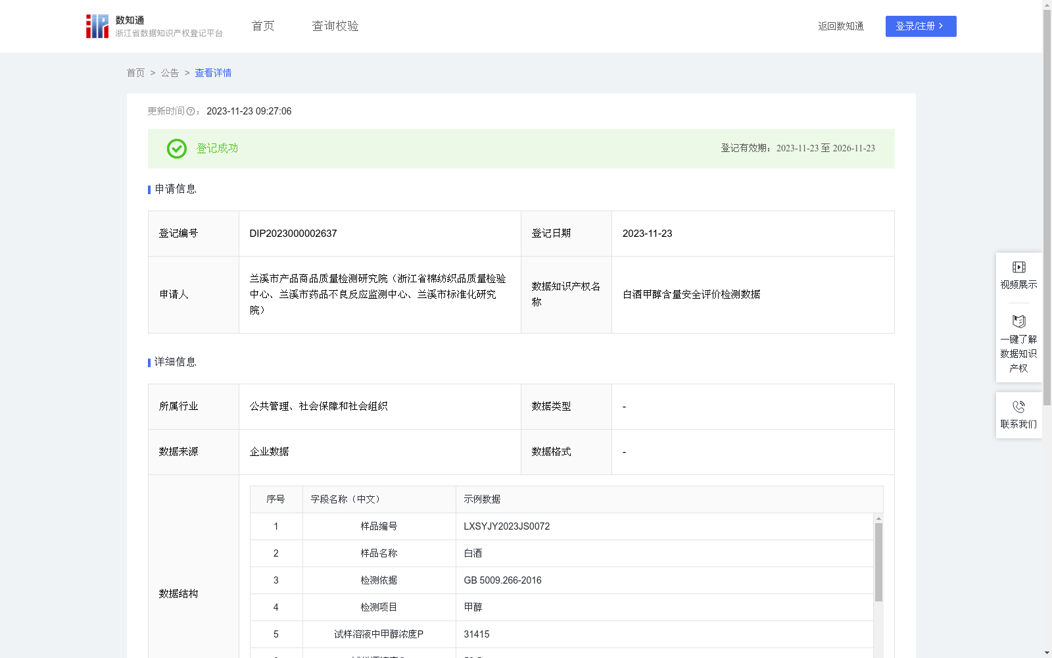Click the 视频展示 label in side panel
The width and height of the screenshot is (1052, 658).
1019,285
